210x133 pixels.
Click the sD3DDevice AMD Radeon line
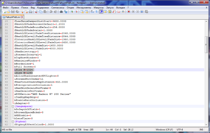click(x=43, y=94)
